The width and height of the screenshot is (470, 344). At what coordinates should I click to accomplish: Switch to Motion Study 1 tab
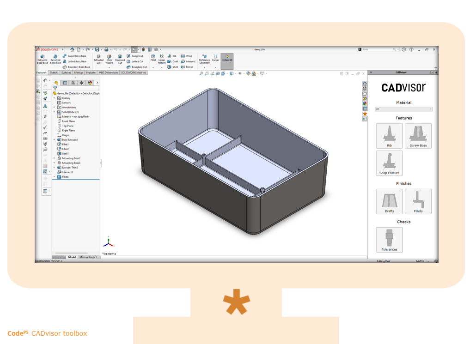[x=88, y=257]
